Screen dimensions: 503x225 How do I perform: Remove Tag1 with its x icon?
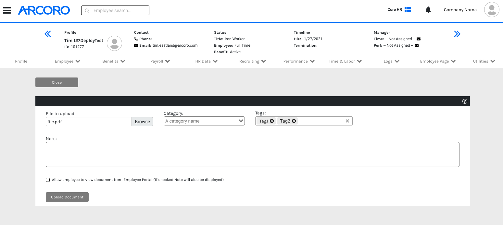(272, 121)
